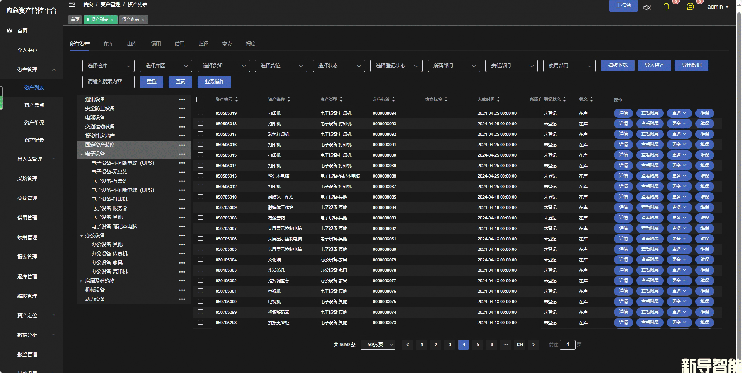Go to next page arrow

(x=534, y=345)
